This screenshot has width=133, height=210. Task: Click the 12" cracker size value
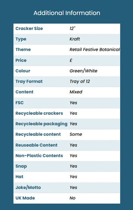point(72,28)
